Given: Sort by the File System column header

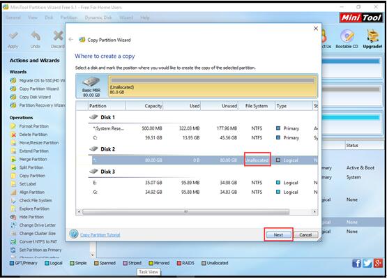Looking at the screenshot, I should [x=257, y=106].
